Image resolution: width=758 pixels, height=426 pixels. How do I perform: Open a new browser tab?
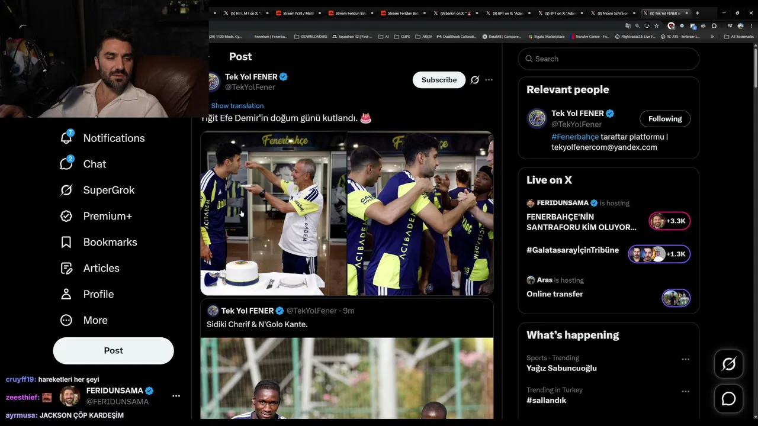pyautogui.click(x=697, y=13)
